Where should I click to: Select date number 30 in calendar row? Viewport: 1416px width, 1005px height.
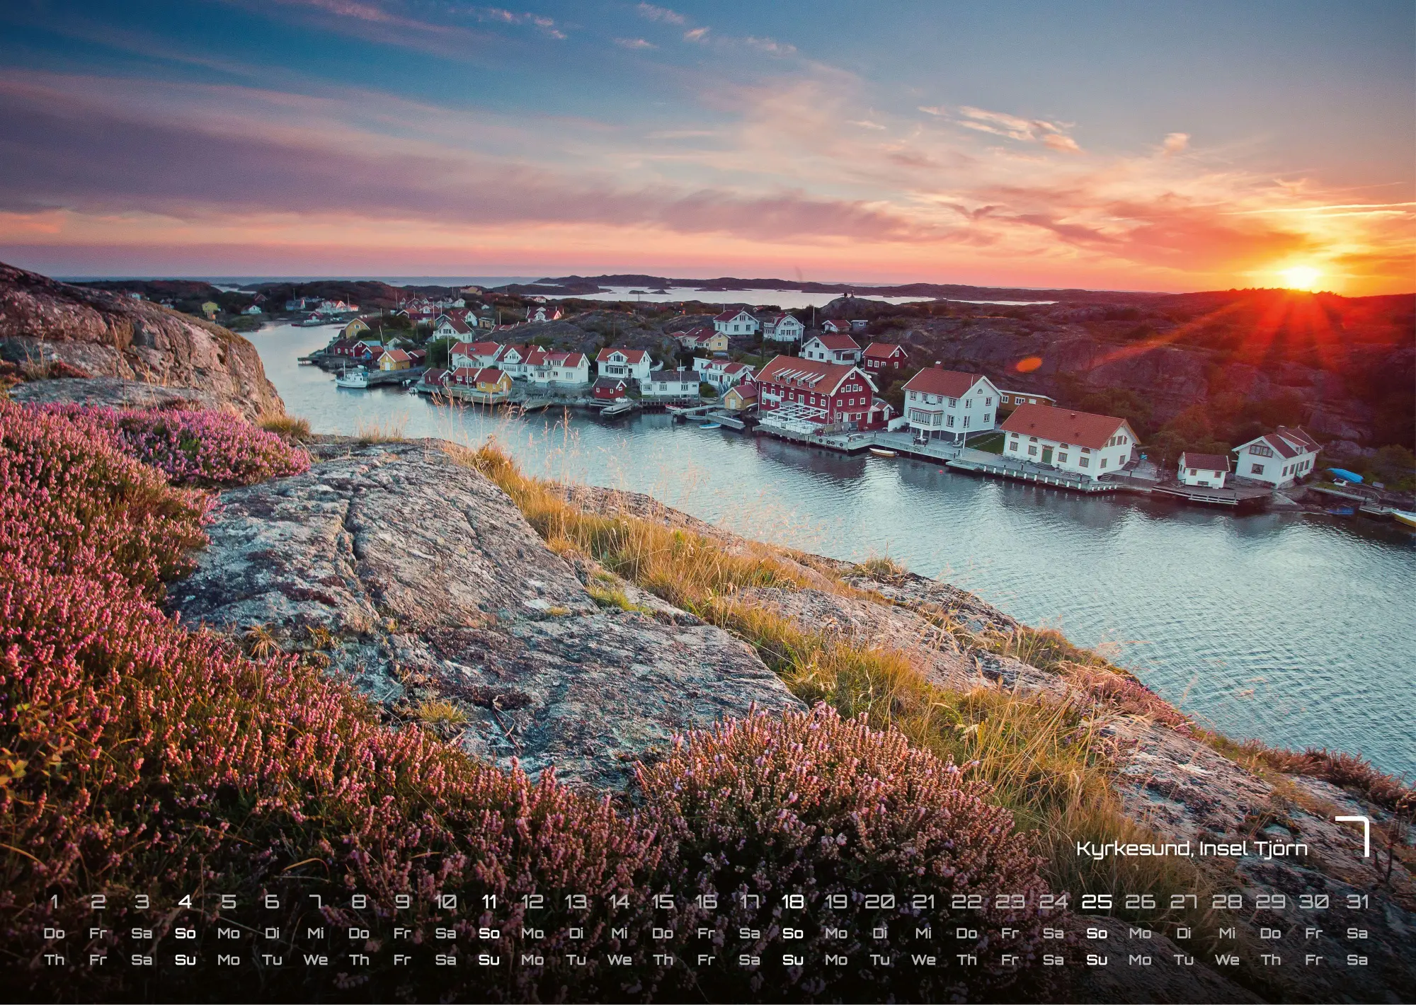coord(1314,902)
